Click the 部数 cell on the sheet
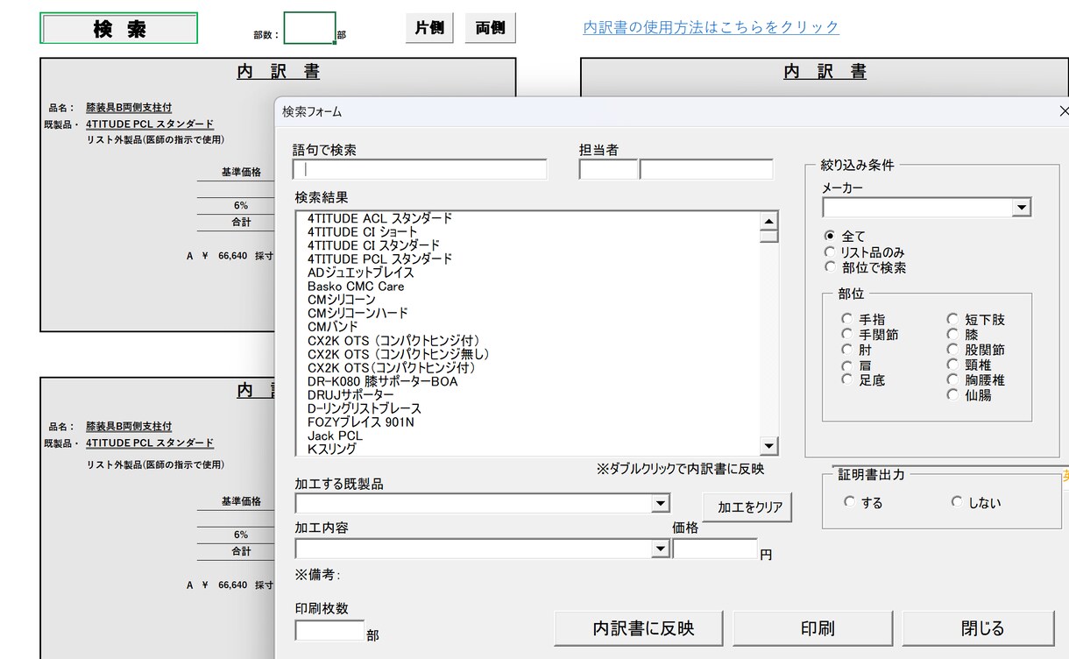The image size is (1069, 659). [x=309, y=28]
